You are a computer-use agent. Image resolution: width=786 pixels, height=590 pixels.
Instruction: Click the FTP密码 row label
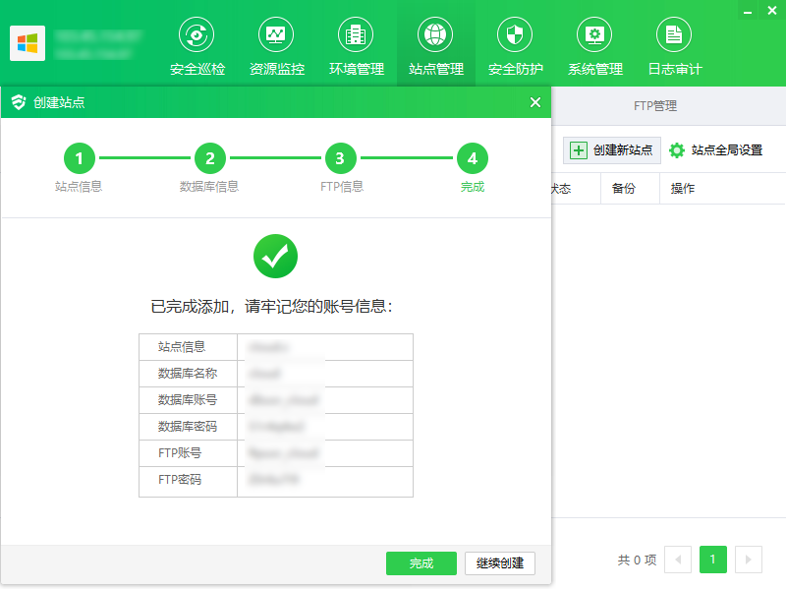point(180,480)
